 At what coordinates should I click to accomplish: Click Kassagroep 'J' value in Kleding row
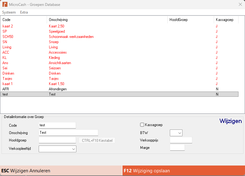pos(217,58)
